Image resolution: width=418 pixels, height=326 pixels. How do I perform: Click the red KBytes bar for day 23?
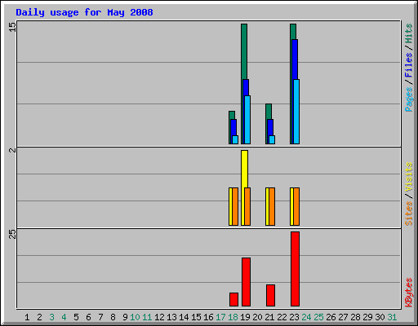[295, 269]
